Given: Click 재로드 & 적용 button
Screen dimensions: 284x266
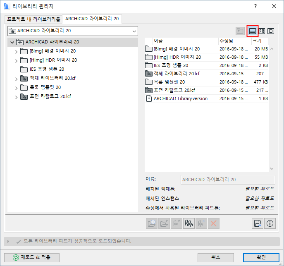Looking at the screenshot, I should coord(32,257).
